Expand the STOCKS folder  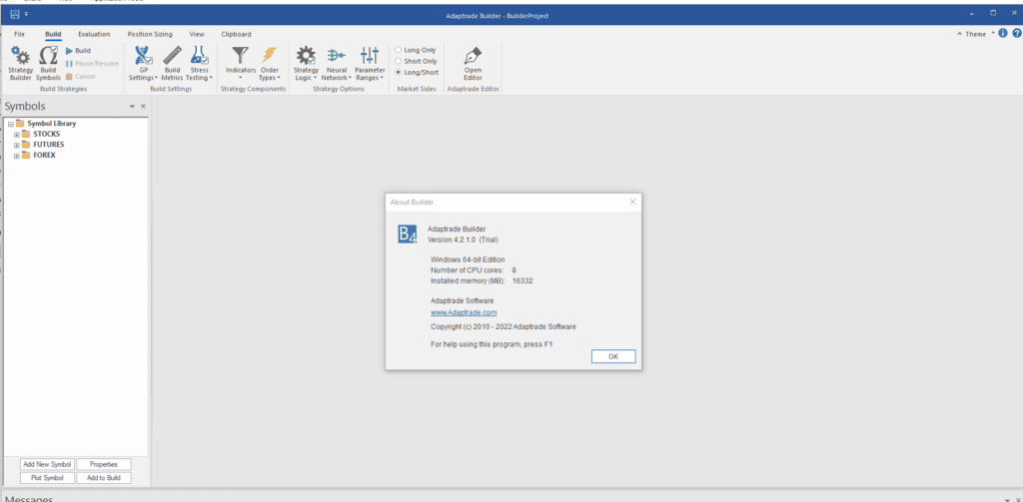pos(17,135)
